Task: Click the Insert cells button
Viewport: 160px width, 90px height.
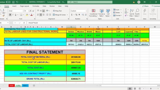Action: (116, 10)
